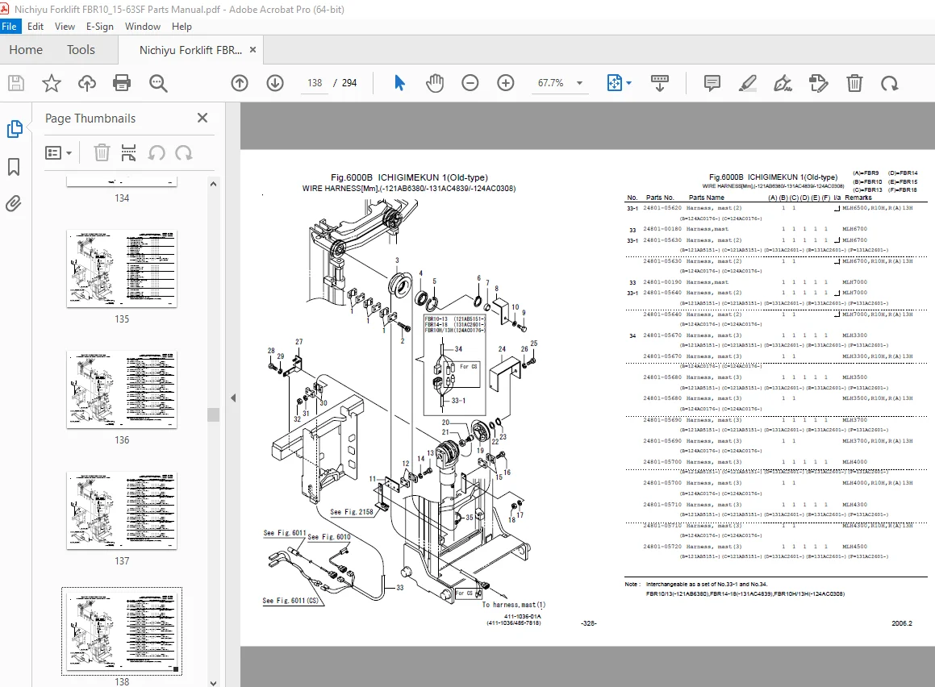Open the File menu
Image resolution: width=935 pixels, height=687 pixels.
(x=10, y=27)
